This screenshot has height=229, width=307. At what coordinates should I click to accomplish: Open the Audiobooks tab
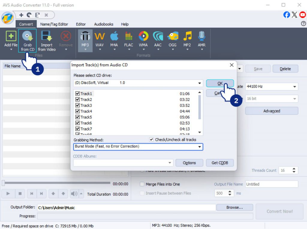tap(103, 24)
